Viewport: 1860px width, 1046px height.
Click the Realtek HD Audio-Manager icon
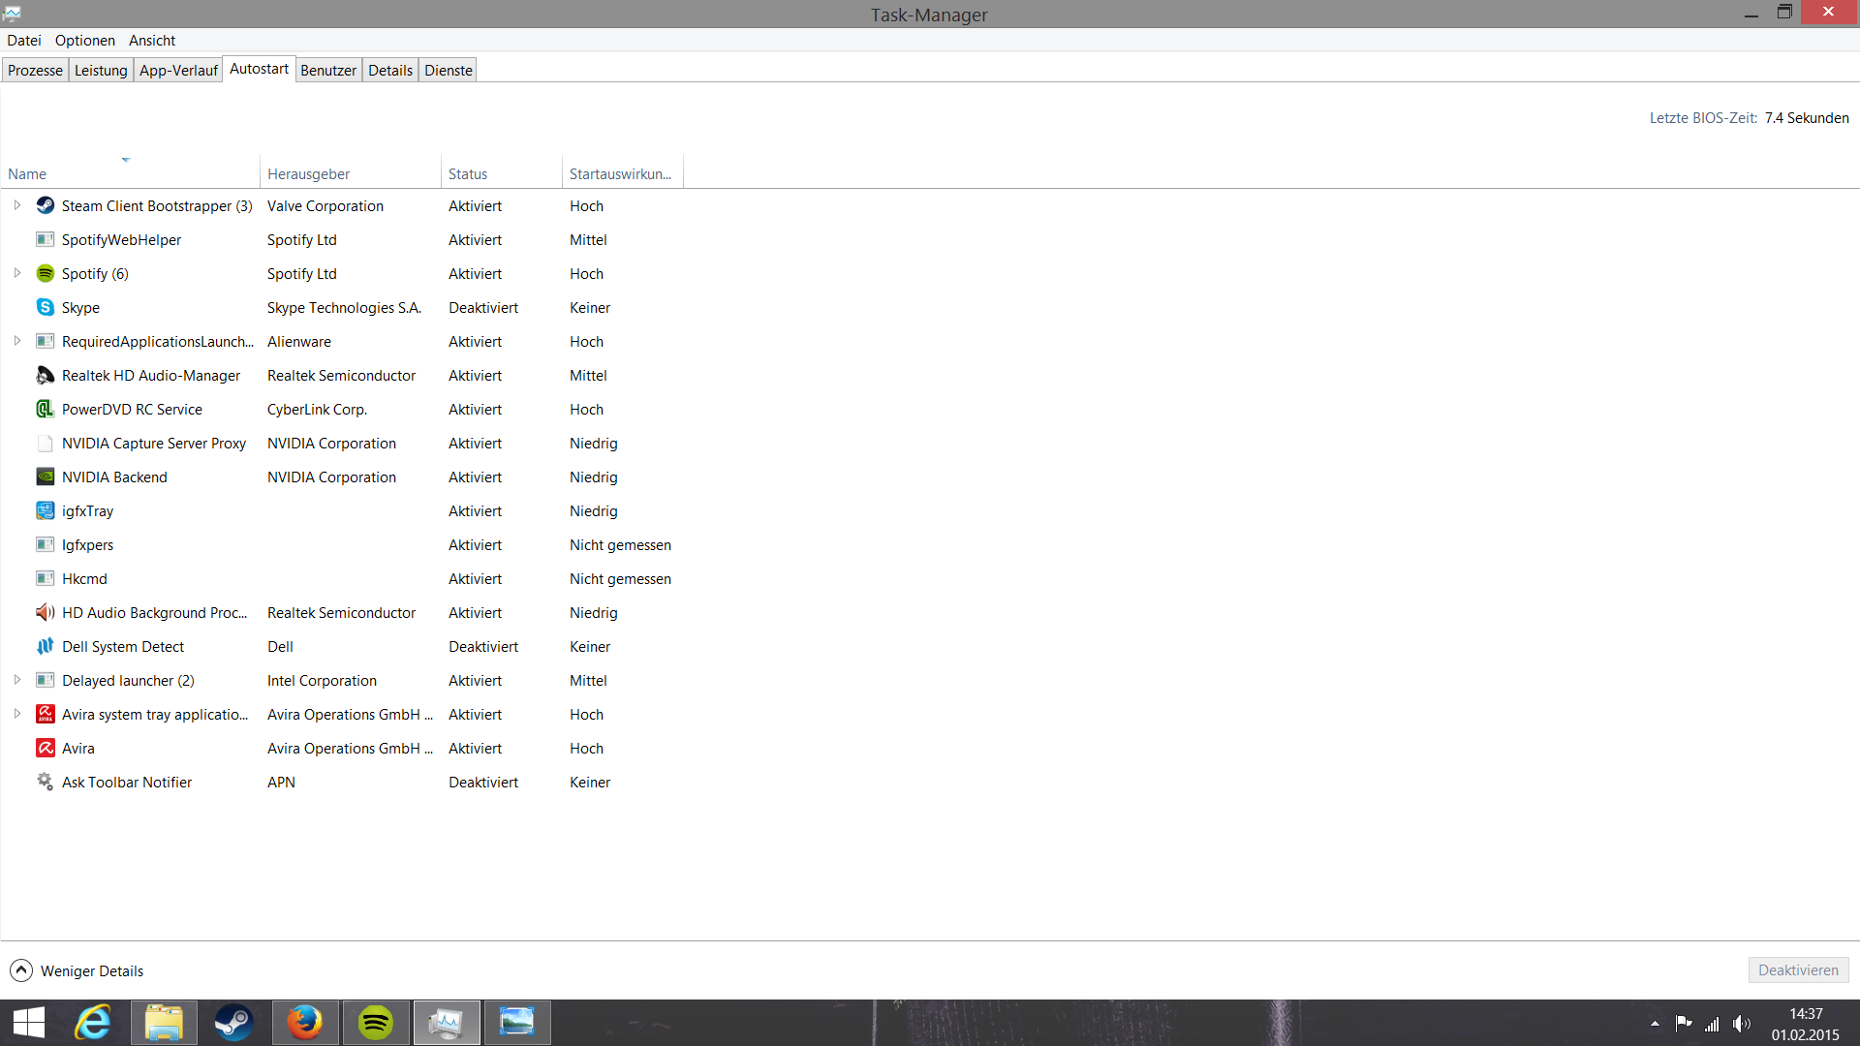[45, 375]
